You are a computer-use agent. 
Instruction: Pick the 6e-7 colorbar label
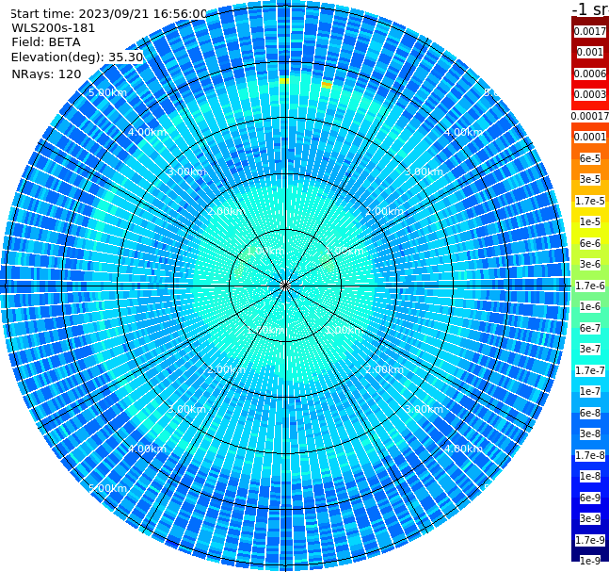590,328
